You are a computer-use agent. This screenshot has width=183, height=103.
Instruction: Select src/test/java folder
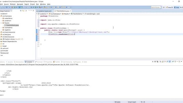tap(6, 35)
